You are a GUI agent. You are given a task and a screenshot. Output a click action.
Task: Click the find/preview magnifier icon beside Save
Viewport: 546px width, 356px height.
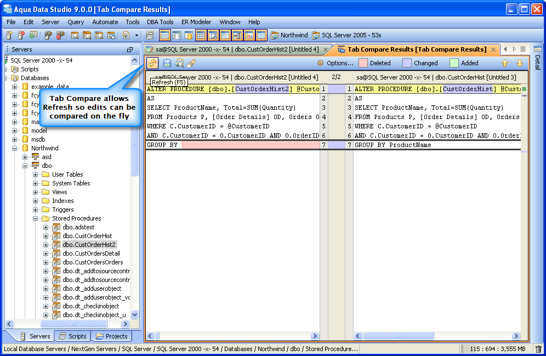179,63
